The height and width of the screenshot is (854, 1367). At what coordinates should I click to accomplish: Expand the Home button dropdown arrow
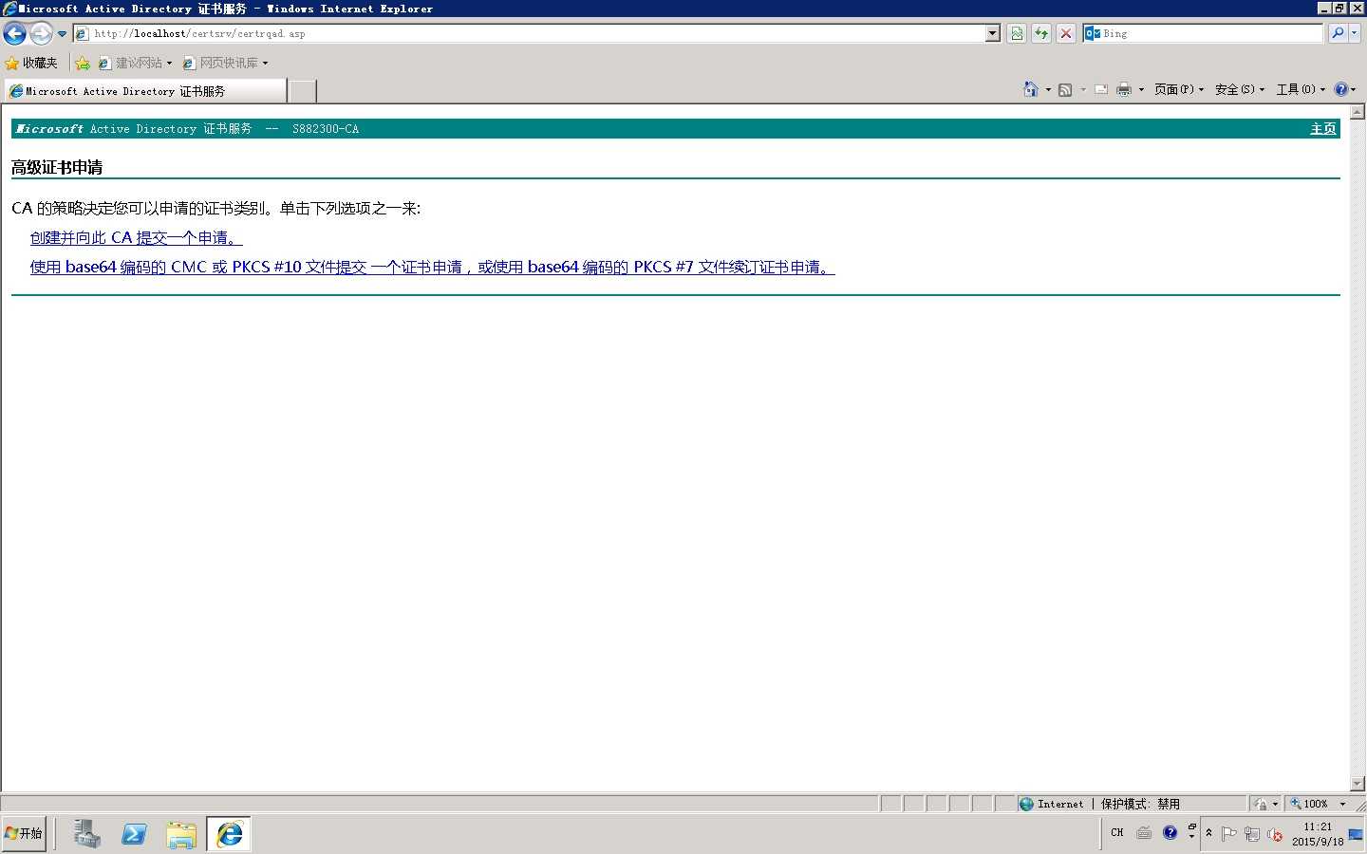(x=1048, y=90)
